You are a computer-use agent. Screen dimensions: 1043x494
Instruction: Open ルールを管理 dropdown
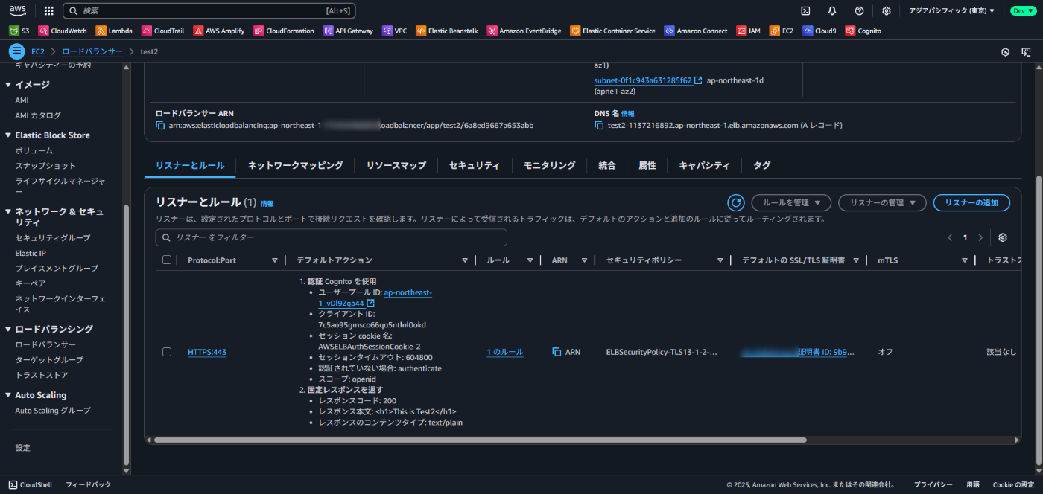click(x=790, y=202)
